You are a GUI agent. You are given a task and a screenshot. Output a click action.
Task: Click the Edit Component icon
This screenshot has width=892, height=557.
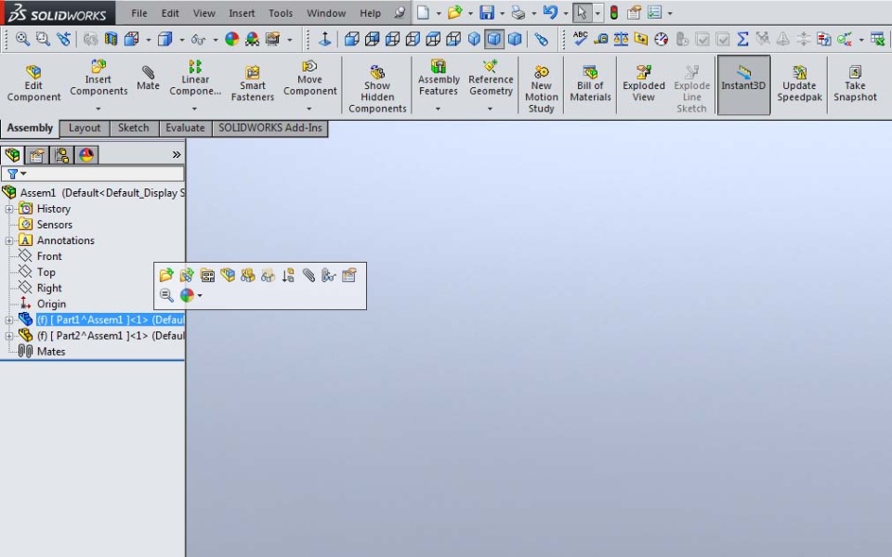point(33,83)
